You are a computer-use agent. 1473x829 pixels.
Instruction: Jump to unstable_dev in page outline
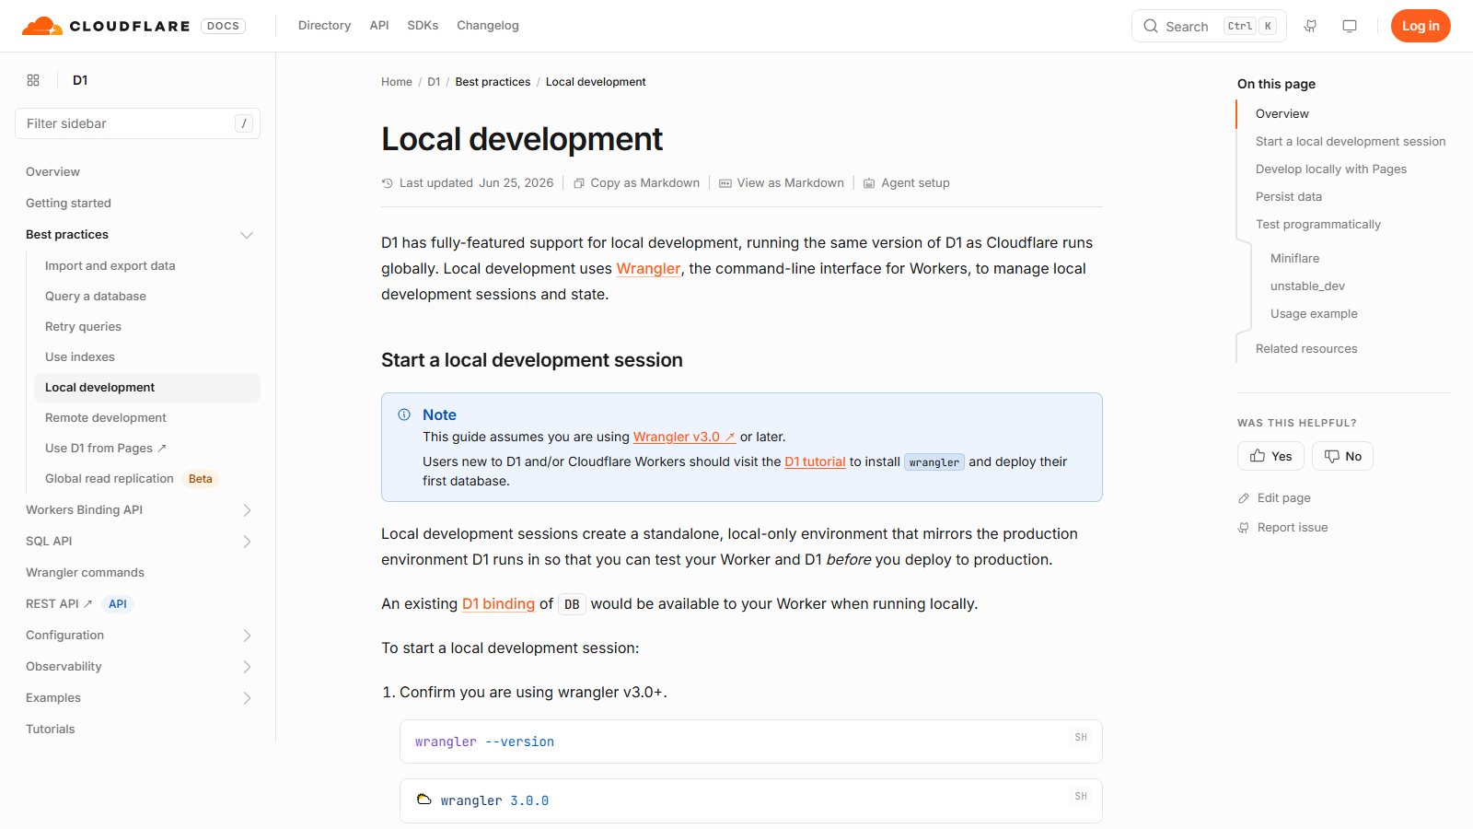[x=1307, y=286]
